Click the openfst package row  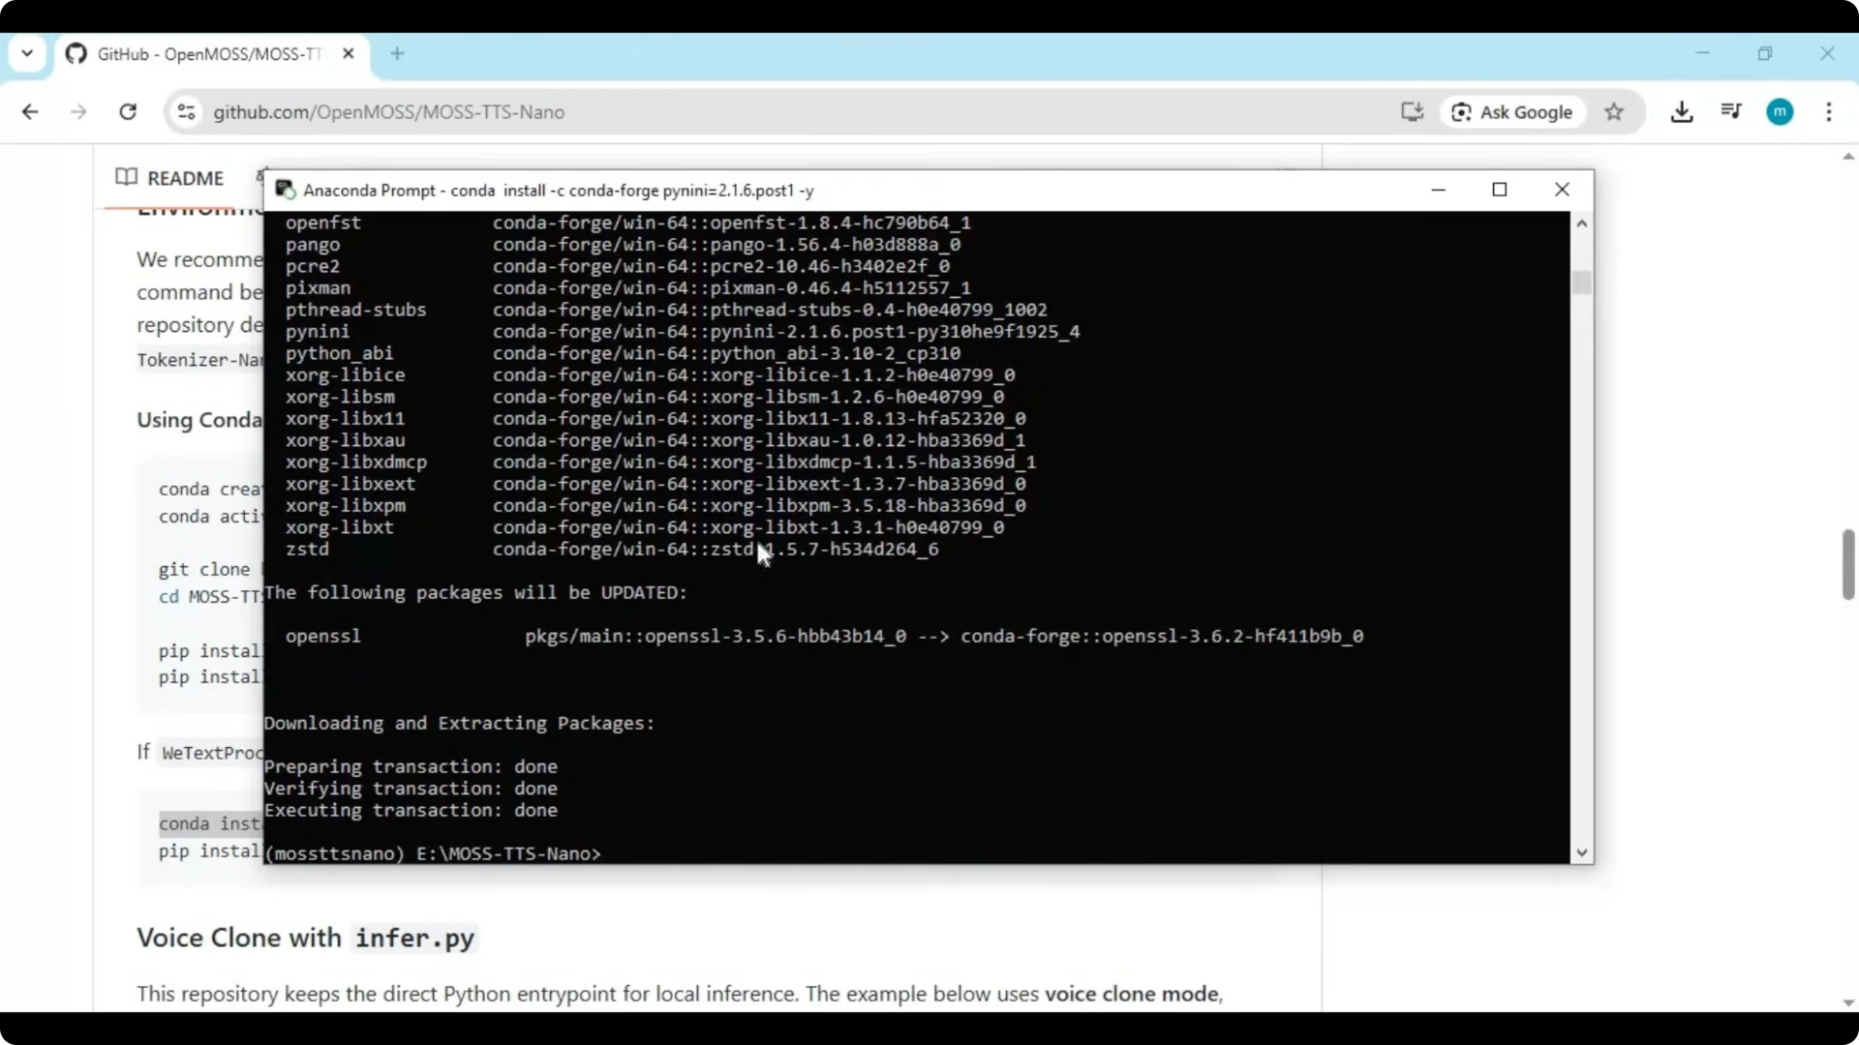click(628, 223)
